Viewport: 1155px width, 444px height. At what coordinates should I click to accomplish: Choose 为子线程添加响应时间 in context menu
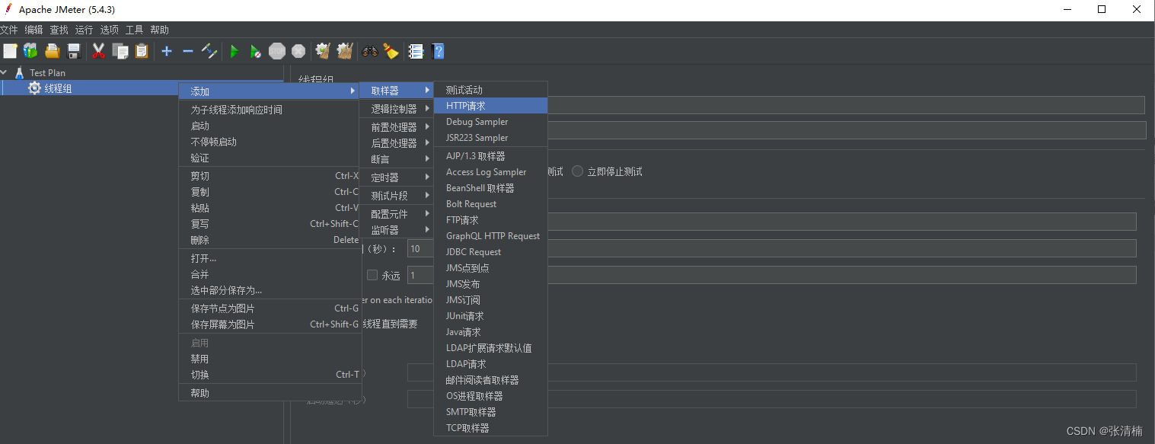(269, 110)
